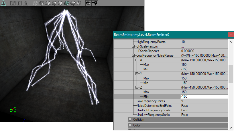
Task: Select the LFScaleRepeats property row
Action: [171, 51]
